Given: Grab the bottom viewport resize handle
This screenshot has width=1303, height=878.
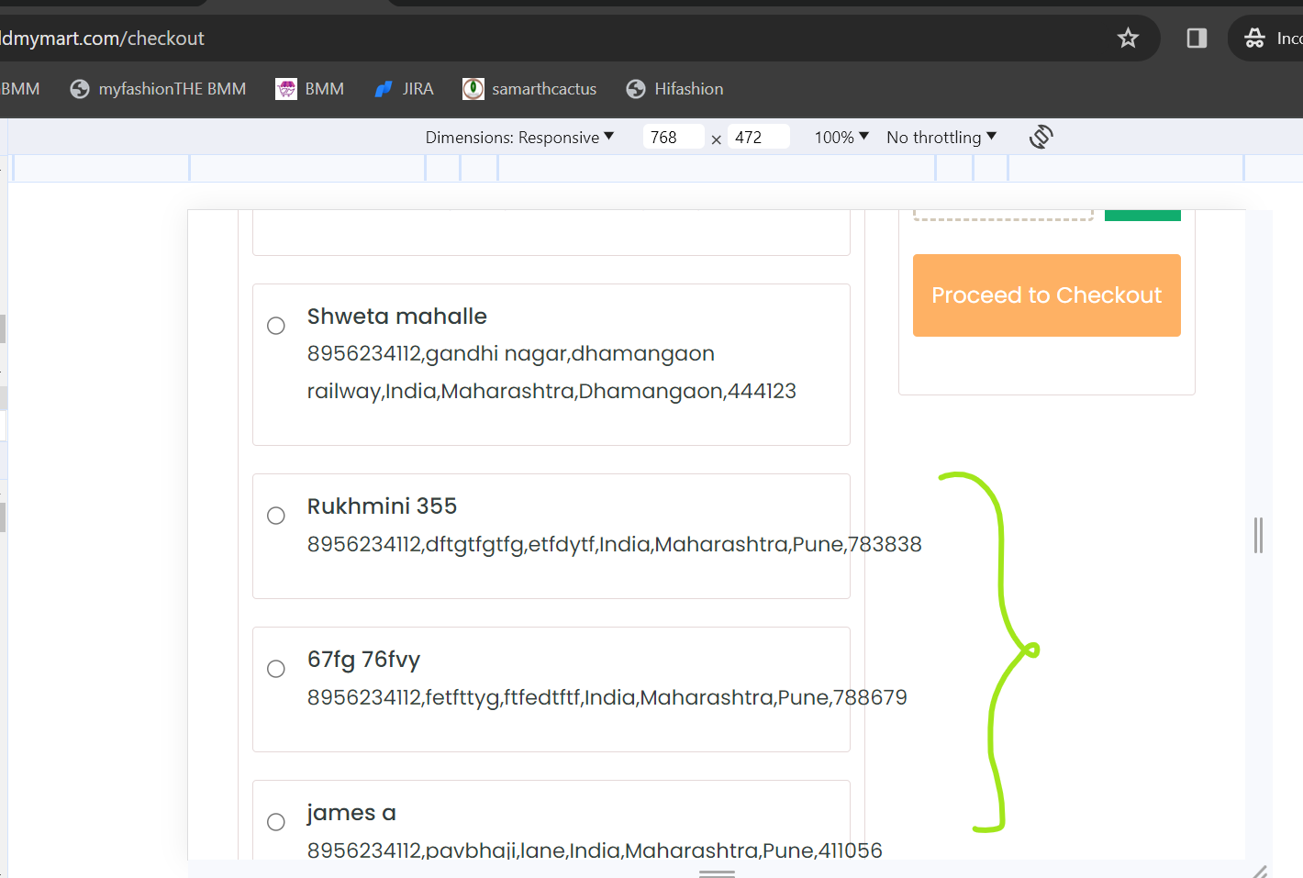Looking at the screenshot, I should tap(717, 872).
